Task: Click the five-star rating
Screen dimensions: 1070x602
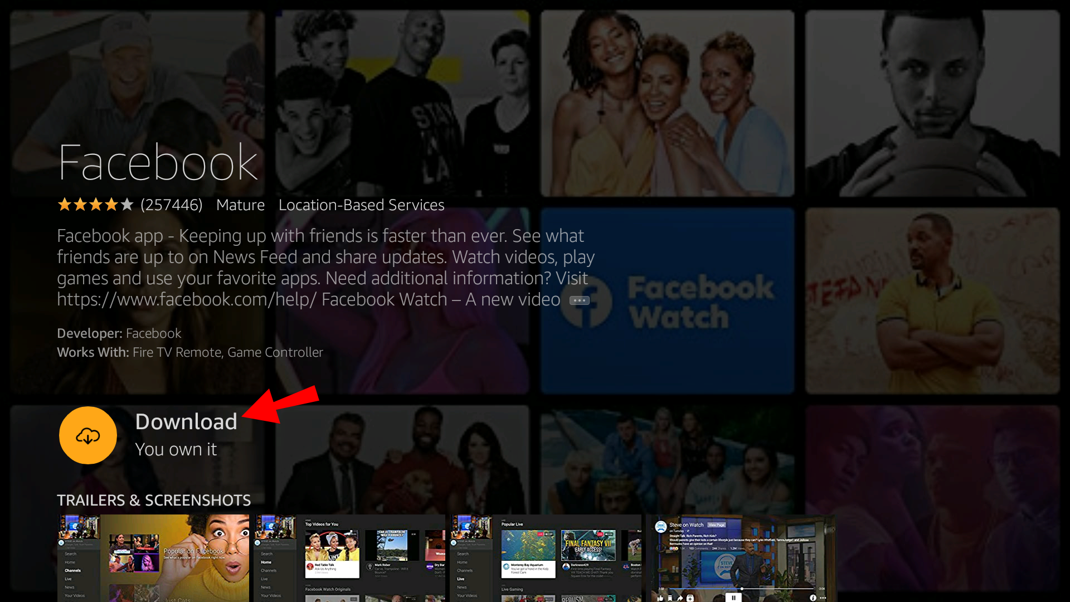Action: pyautogui.click(x=95, y=205)
